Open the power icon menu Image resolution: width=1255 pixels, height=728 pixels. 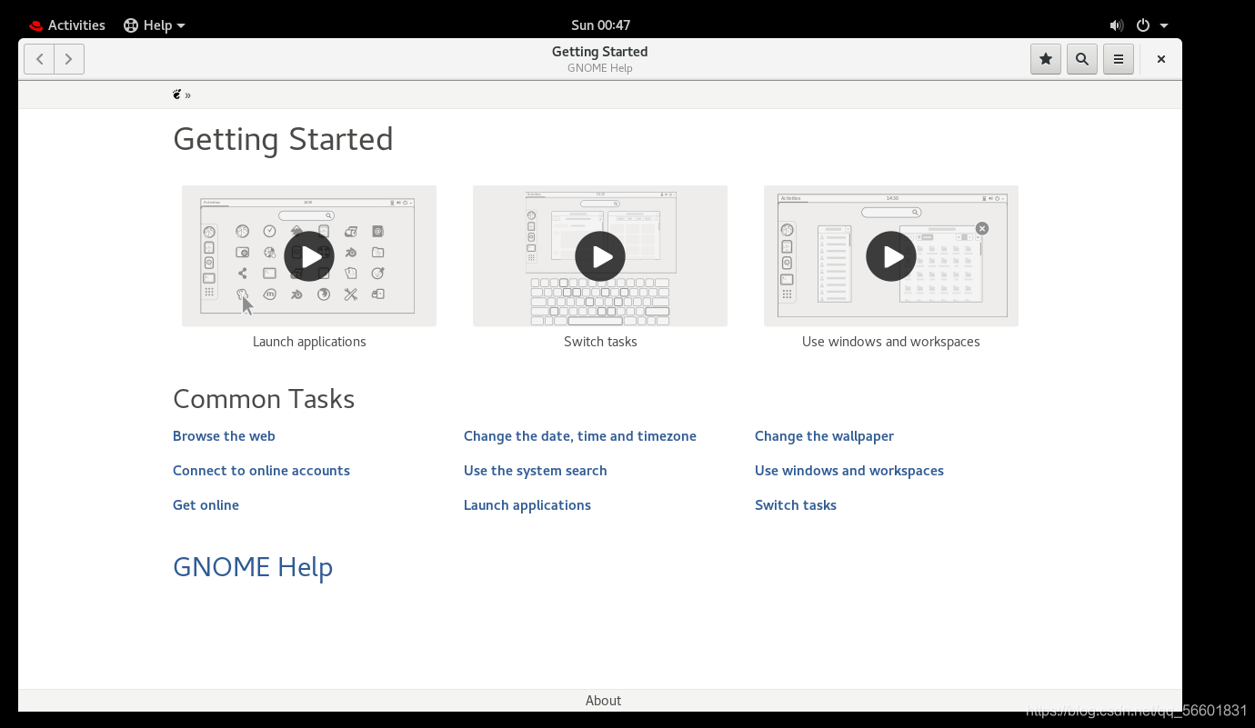point(1143,25)
